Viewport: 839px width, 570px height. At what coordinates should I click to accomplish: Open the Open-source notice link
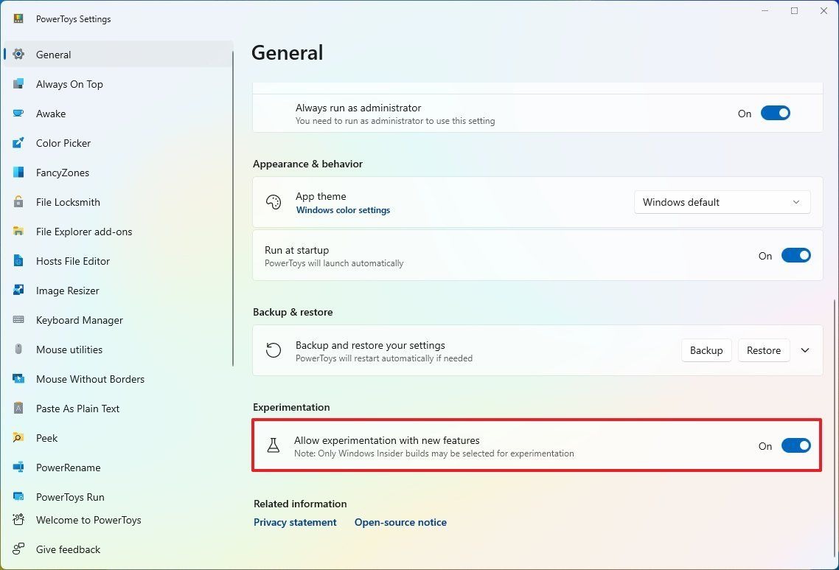coord(400,522)
